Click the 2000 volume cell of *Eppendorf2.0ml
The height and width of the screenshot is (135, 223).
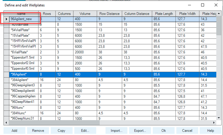pyautogui.click(x=85, y=64)
